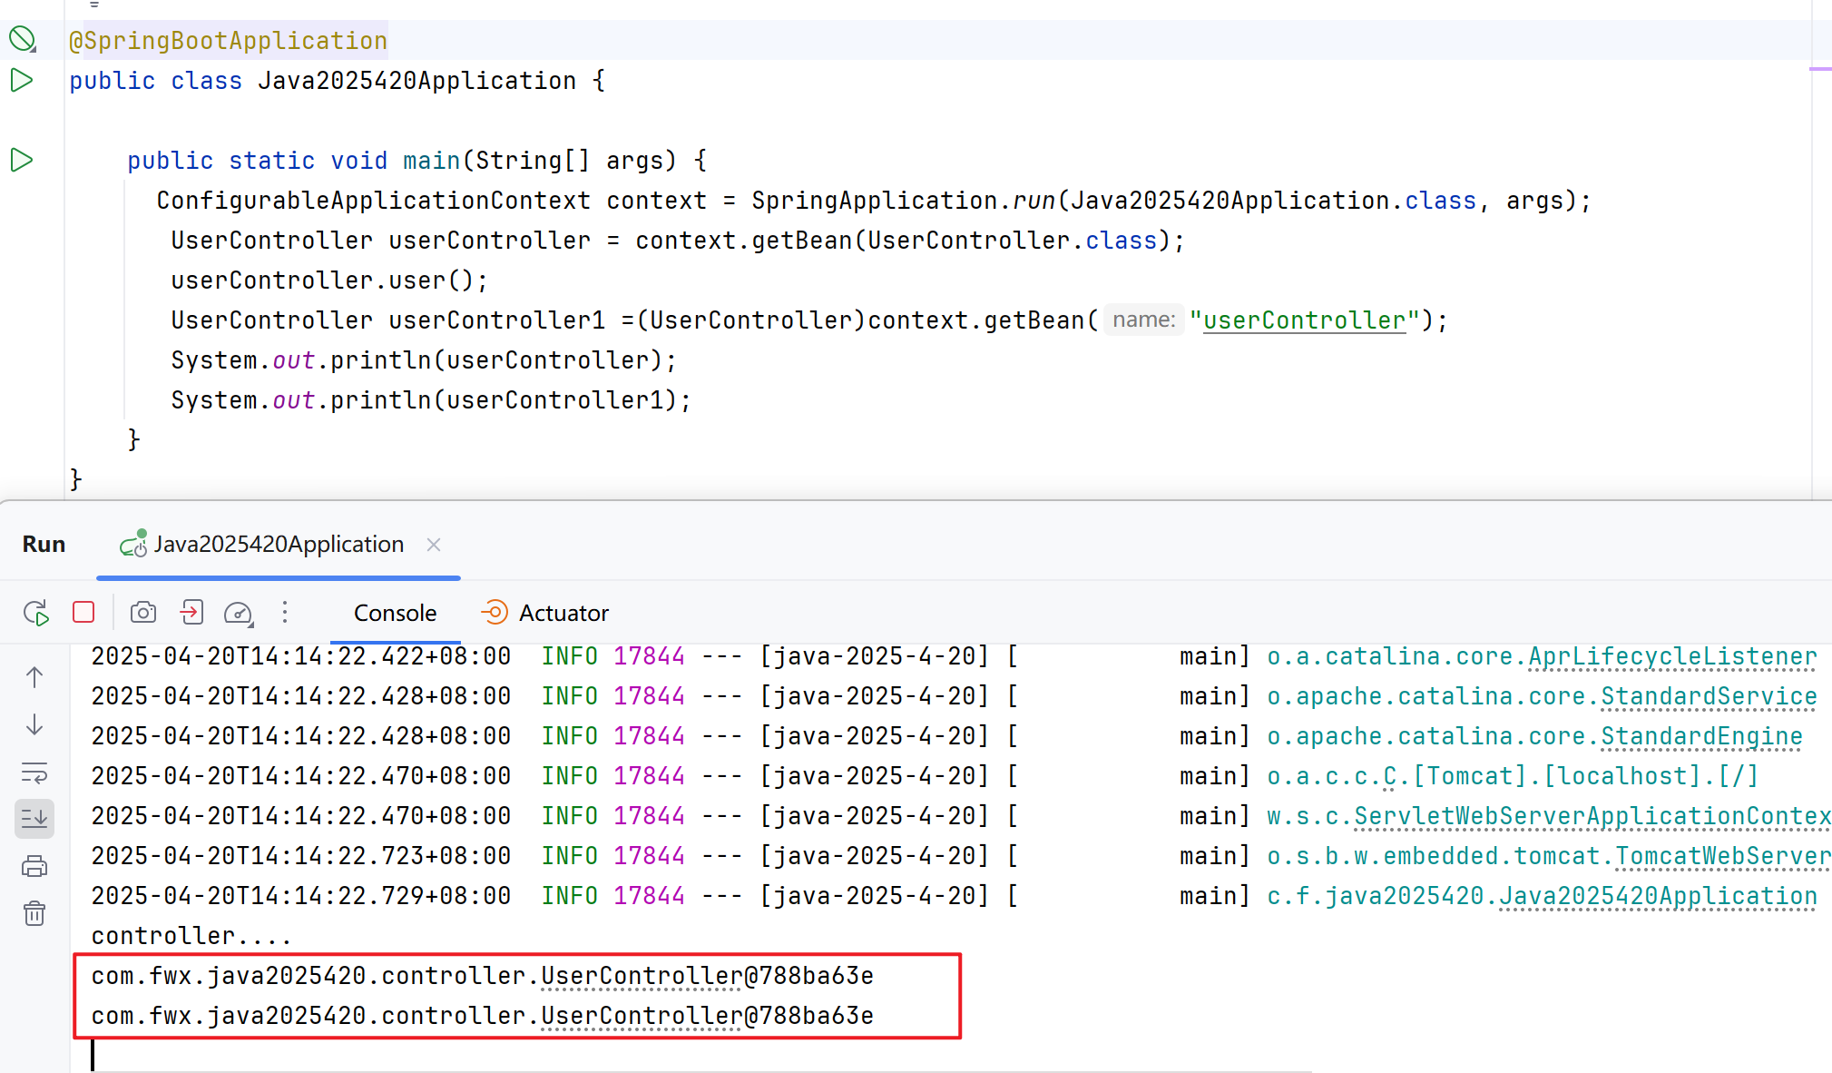Open the run toolbar more-options menu

285,613
